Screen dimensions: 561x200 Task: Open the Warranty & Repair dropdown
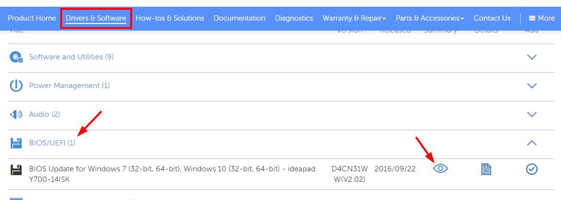pyautogui.click(x=354, y=18)
